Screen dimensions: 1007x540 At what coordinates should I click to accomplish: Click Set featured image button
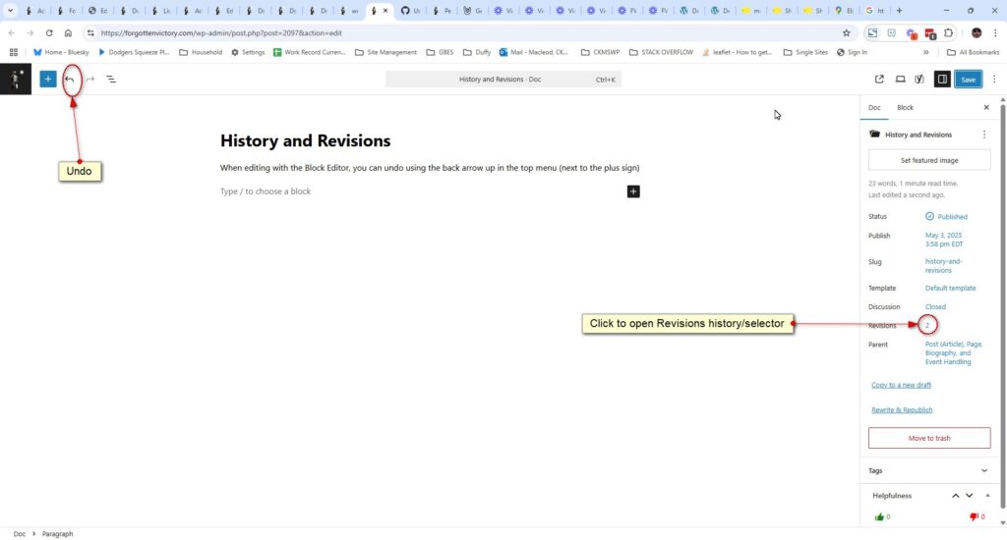point(929,160)
